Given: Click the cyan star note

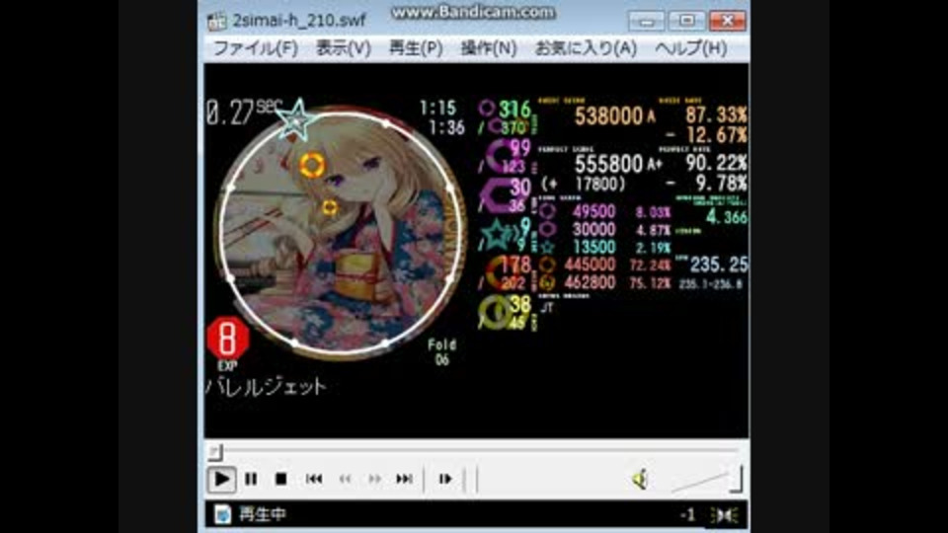Looking at the screenshot, I should [x=297, y=120].
